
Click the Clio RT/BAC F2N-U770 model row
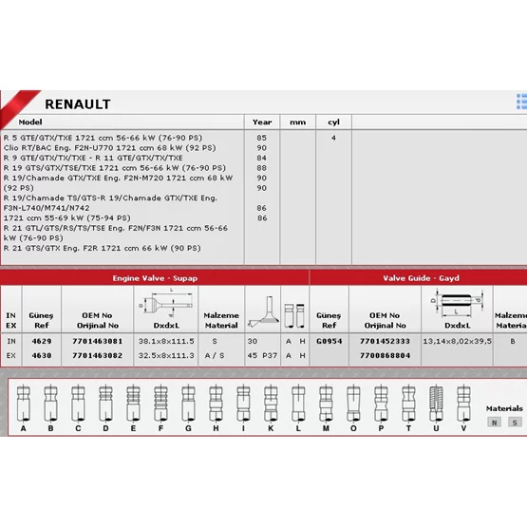[109, 148]
